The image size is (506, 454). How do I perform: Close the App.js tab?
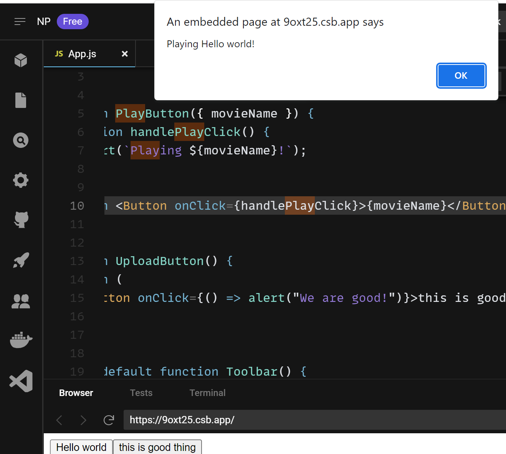(125, 54)
